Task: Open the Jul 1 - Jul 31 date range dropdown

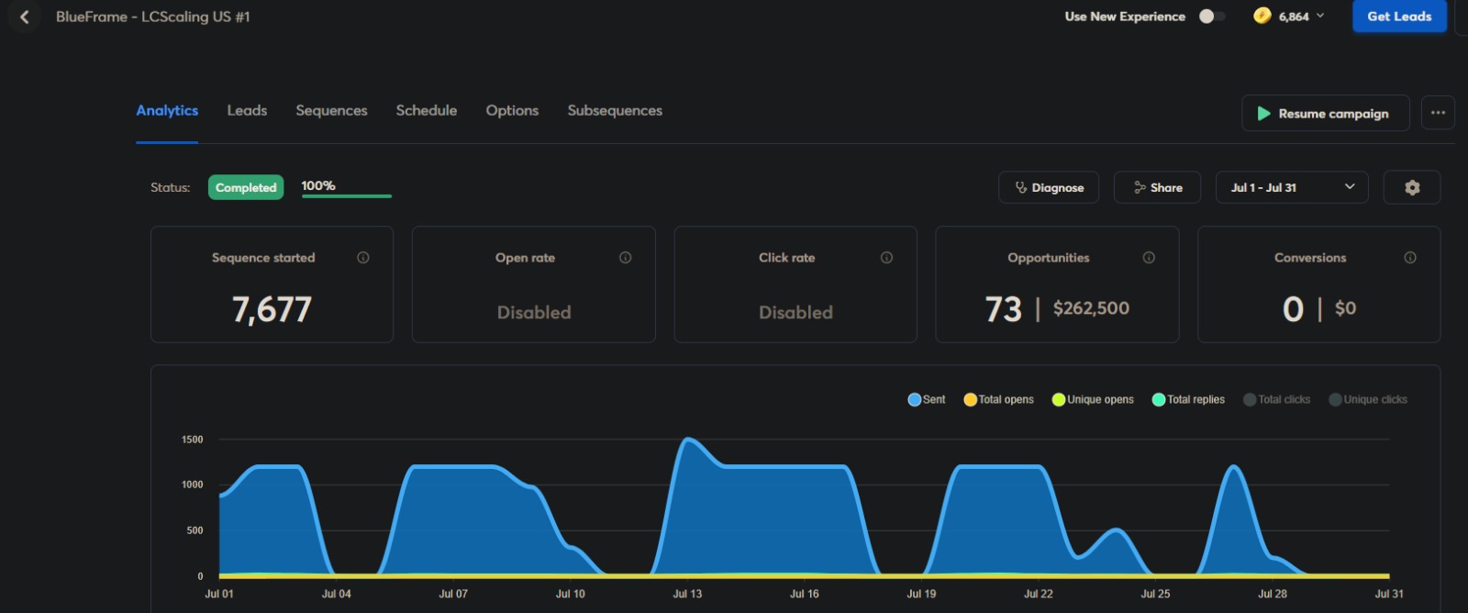Action: pyautogui.click(x=1292, y=187)
